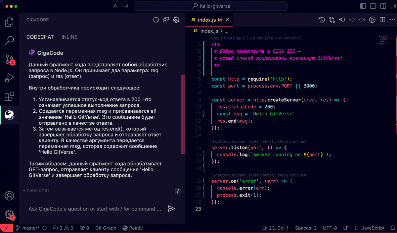Open the Search view in activity bar
This screenshot has width=397, height=233.
9,40
